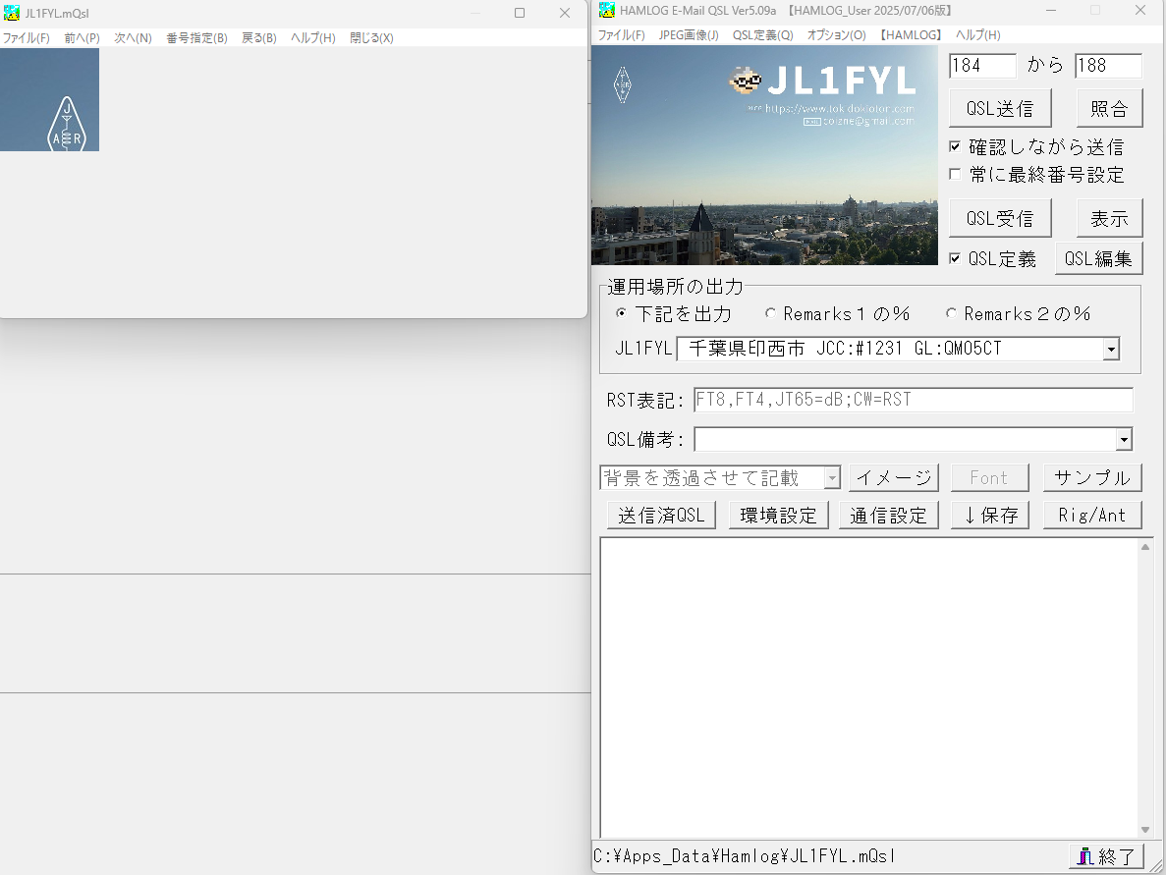Select Remarks２の% radio button
This screenshot has width=1166, height=875.
951,314
